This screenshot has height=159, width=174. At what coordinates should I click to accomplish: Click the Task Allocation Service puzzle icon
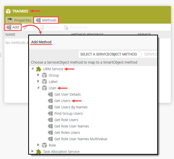coord(39,151)
